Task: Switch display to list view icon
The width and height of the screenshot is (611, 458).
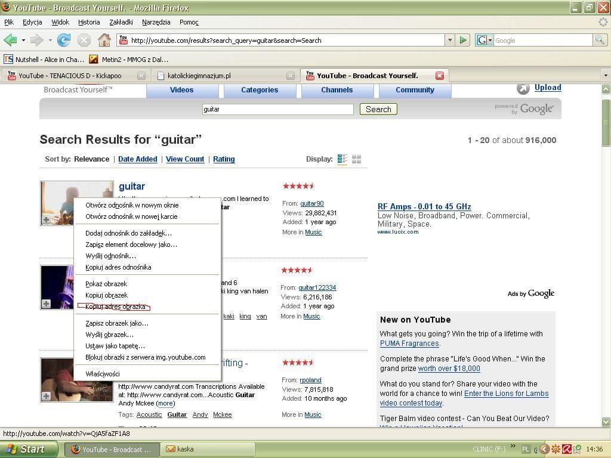Action: tap(342, 159)
